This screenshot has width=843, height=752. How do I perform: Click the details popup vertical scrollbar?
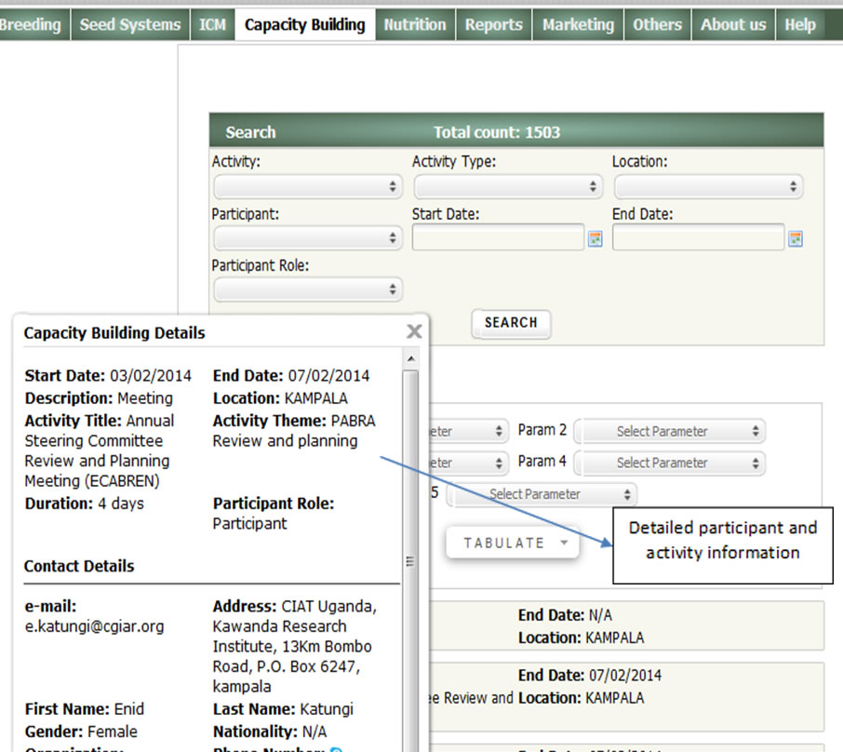tap(409, 558)
